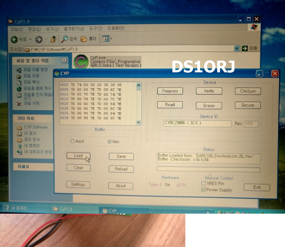Click 파일 이름 변경 rename task
The image size is (285, 247).
pos(36,70)
